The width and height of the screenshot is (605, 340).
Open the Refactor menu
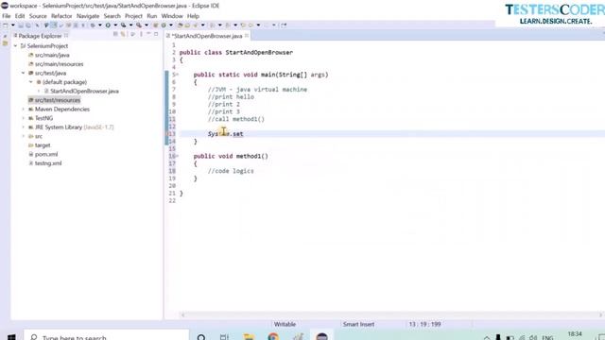coord(61,16)
